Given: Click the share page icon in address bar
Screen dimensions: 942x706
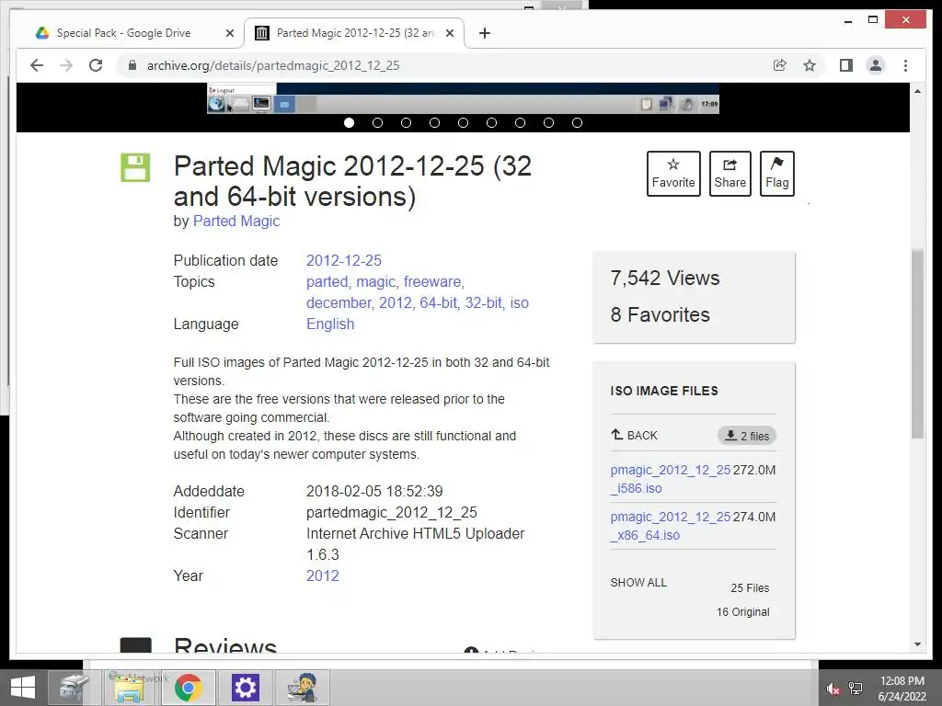Looking at the screenshot, I should (x=780, y=65).
